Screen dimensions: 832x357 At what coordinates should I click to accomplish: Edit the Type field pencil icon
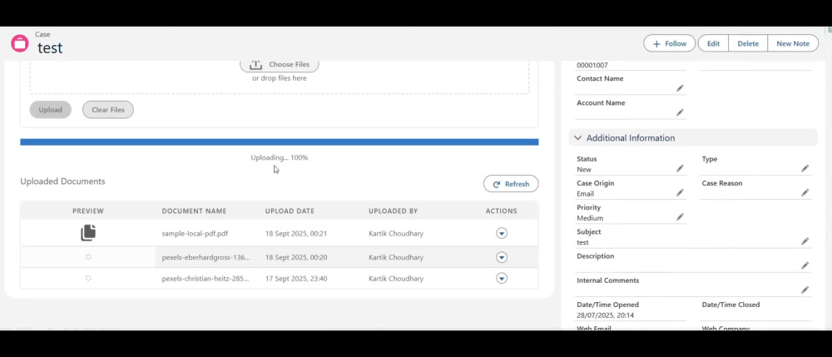click(805, 168)
